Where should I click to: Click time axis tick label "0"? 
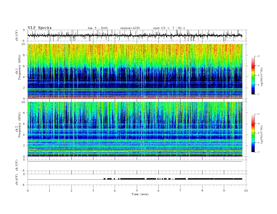(x=28, y=191)
